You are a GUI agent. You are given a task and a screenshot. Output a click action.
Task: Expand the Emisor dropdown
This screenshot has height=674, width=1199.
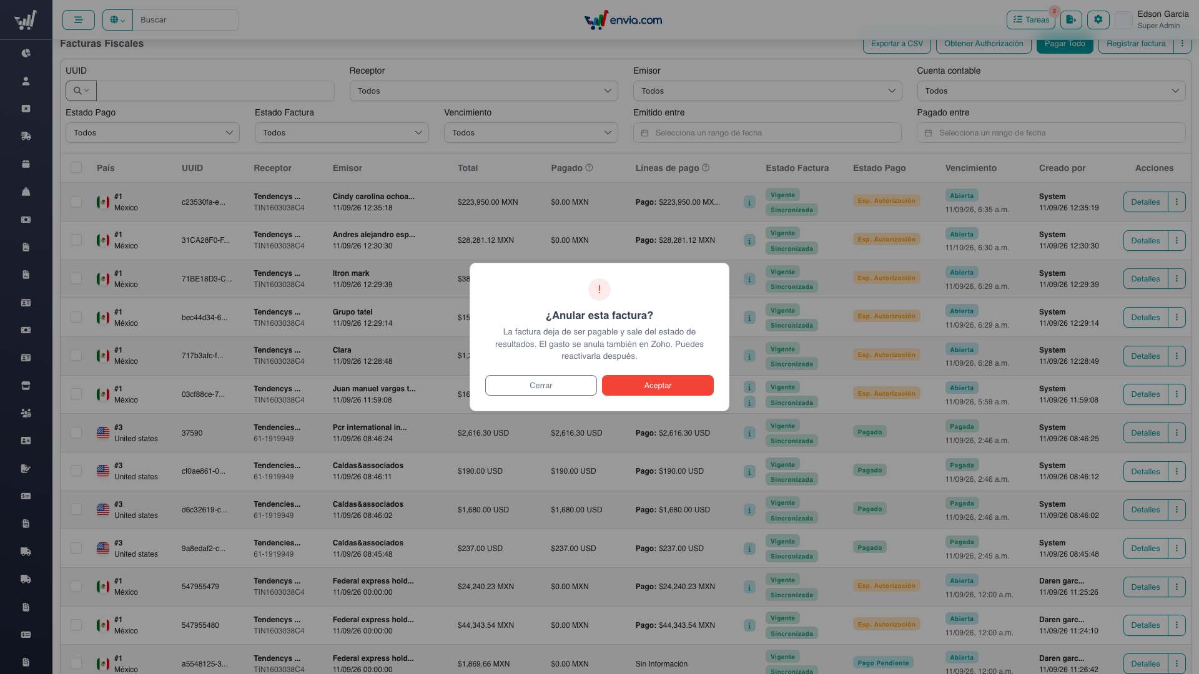coord(767,91)
